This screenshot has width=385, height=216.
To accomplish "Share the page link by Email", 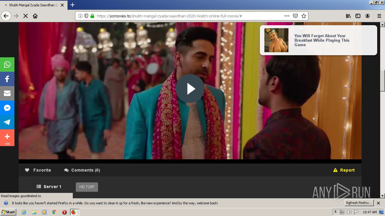I will coord(7,93).
